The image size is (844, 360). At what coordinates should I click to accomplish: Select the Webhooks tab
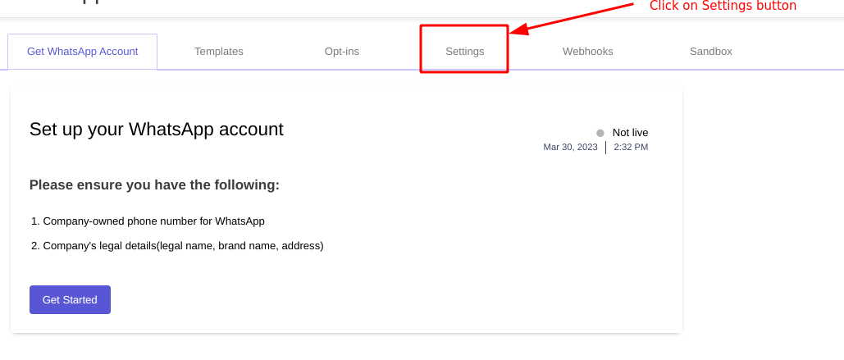coord(588,52)
